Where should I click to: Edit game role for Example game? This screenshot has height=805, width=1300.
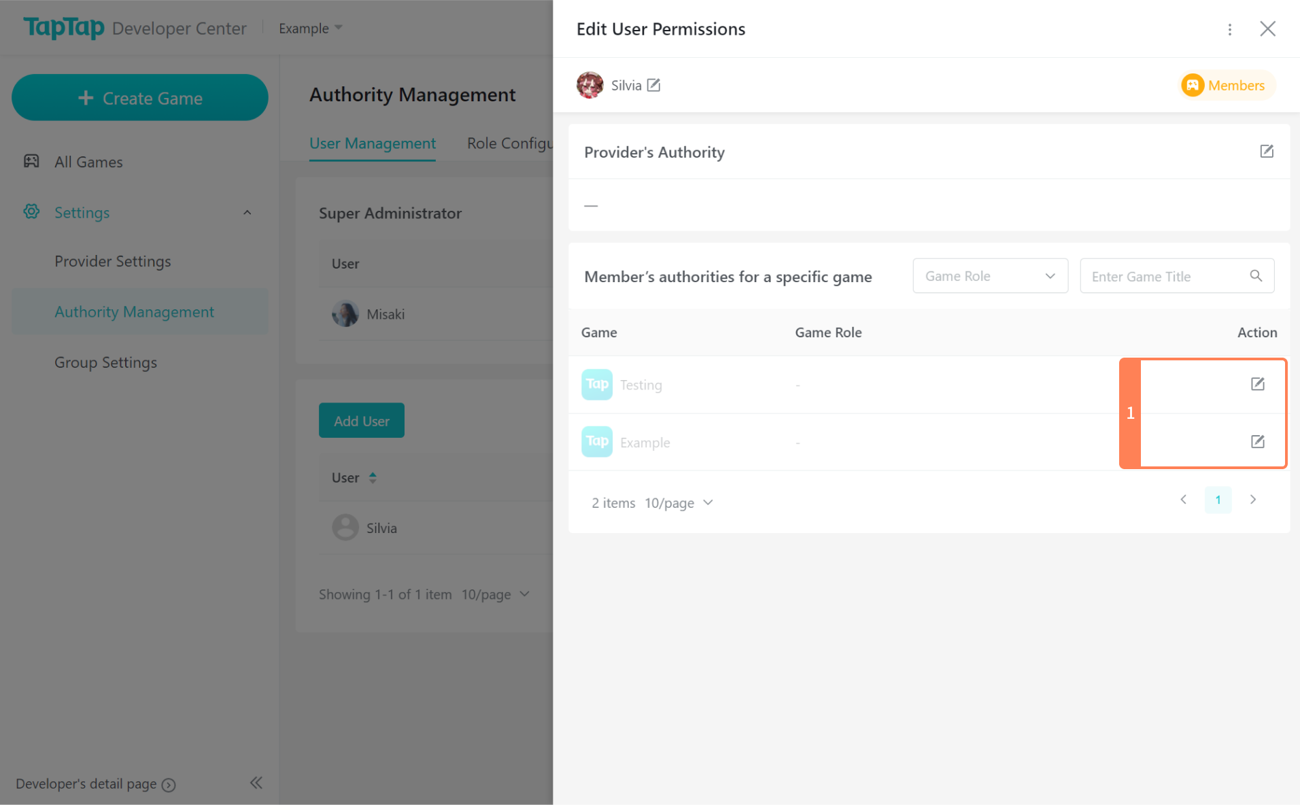click(x=1257, y=442)
